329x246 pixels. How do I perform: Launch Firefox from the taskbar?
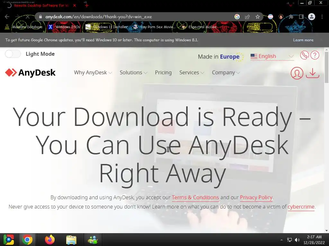pos(50,240)
